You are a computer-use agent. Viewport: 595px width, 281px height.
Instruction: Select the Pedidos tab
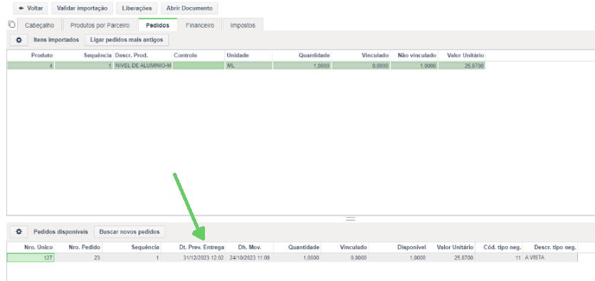(157, 26)
